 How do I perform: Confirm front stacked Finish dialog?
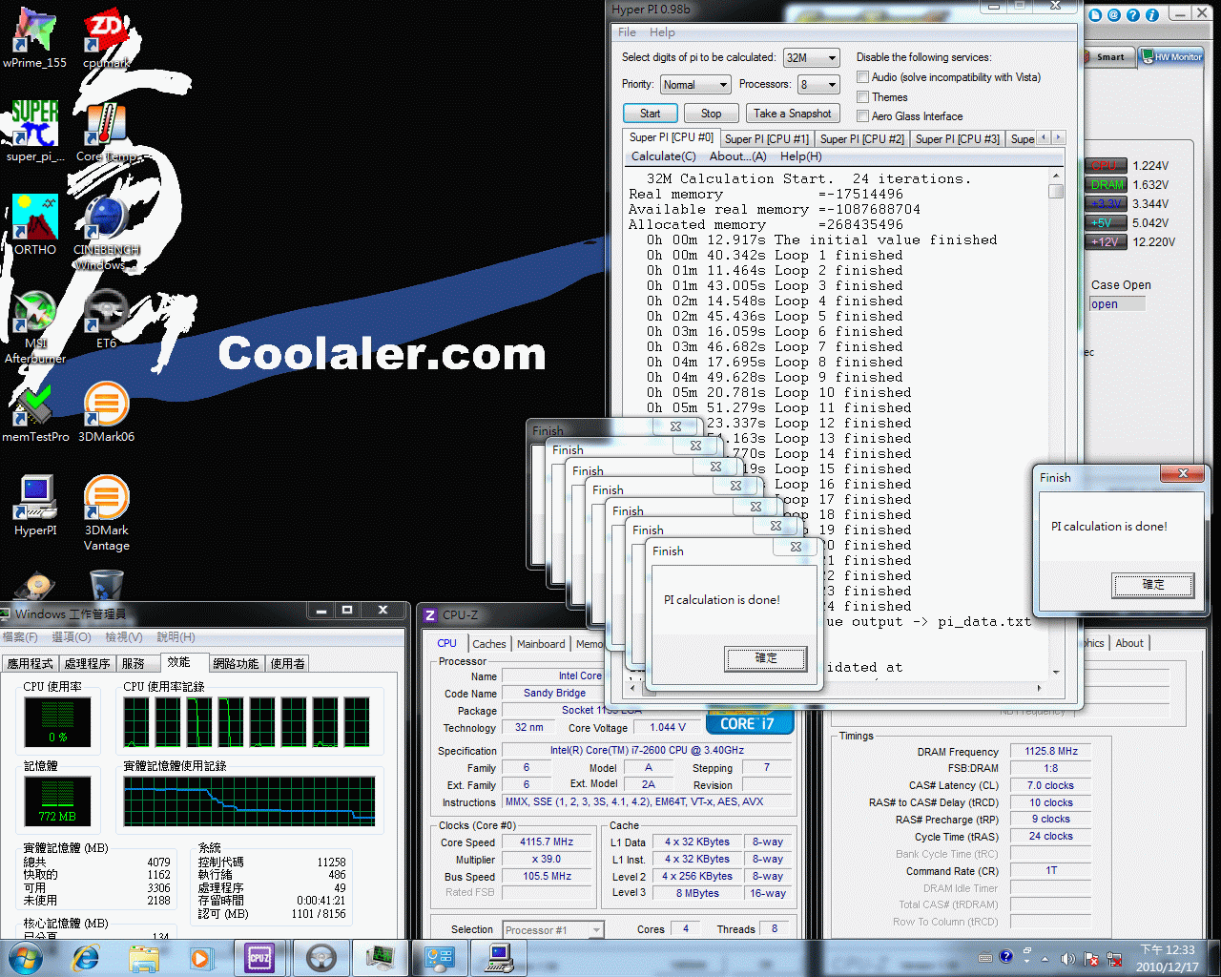click(x=765, y=658)
